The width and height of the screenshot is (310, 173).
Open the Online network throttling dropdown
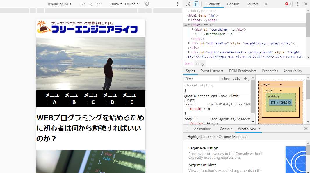[132, 4]
